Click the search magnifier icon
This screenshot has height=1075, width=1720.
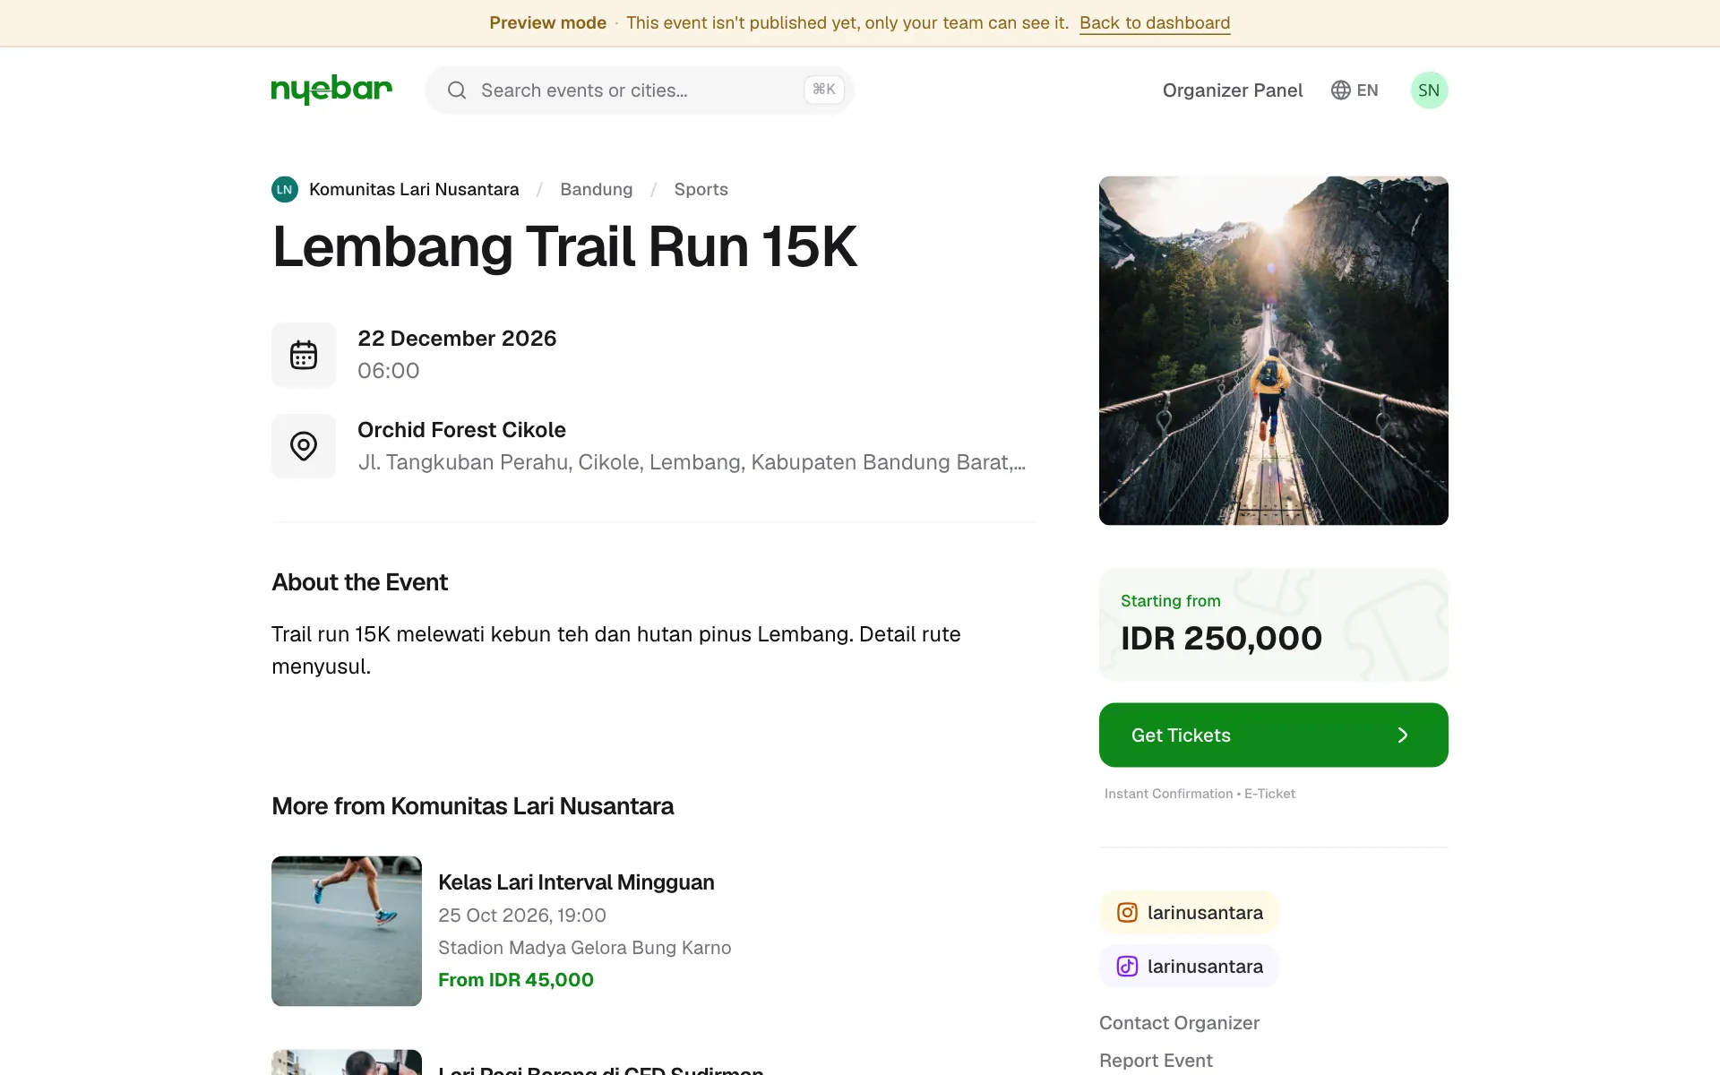(457, 90)
